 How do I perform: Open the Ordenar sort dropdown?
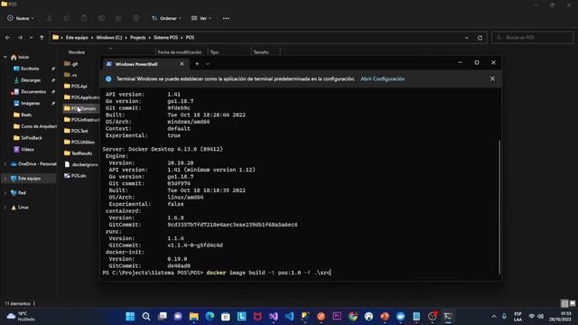point(166,18)
